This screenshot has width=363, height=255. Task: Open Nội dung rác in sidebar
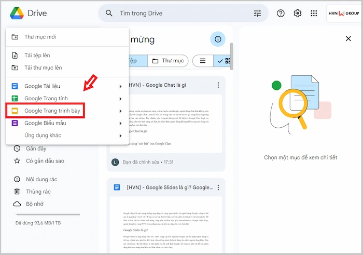41,179
